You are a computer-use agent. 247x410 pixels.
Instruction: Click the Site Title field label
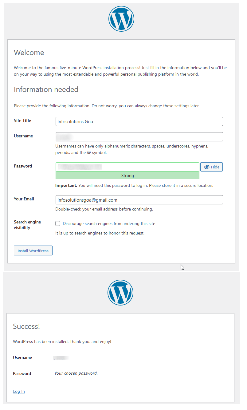(22, 120)
